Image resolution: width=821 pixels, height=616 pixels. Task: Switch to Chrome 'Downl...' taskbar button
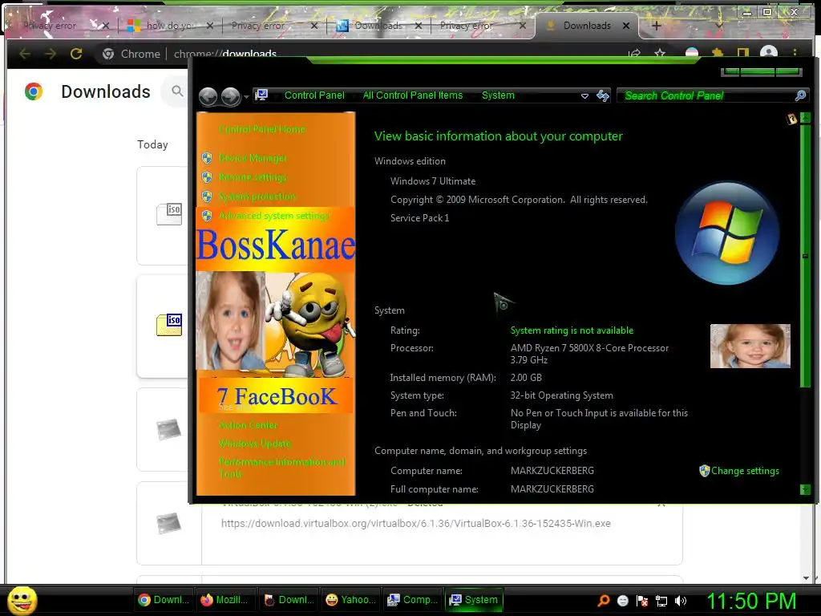[164, 600]
